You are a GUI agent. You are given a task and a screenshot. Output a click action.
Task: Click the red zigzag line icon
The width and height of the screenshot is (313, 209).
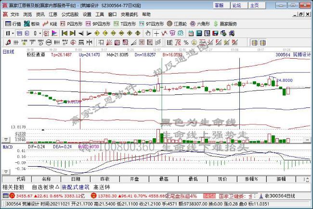tap(164, 33)
